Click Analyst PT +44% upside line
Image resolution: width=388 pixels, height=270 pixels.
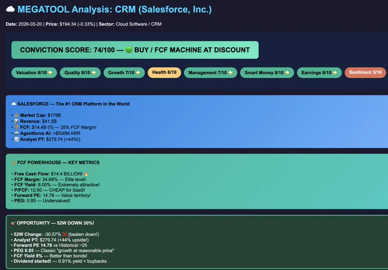point(51,240)
